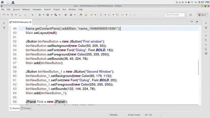Open Console view icon in right trim
Viewport: 210px width, 118px height.
pyautogui.click(x=206, y=53)
